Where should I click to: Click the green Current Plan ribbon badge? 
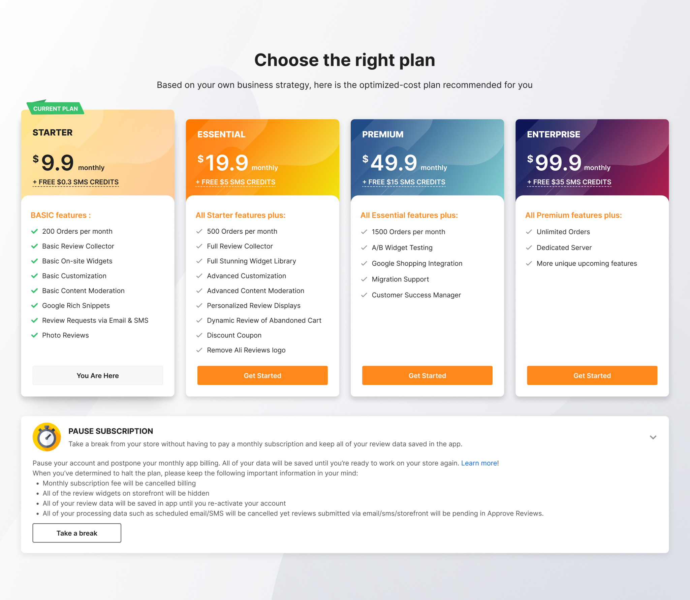55,108
